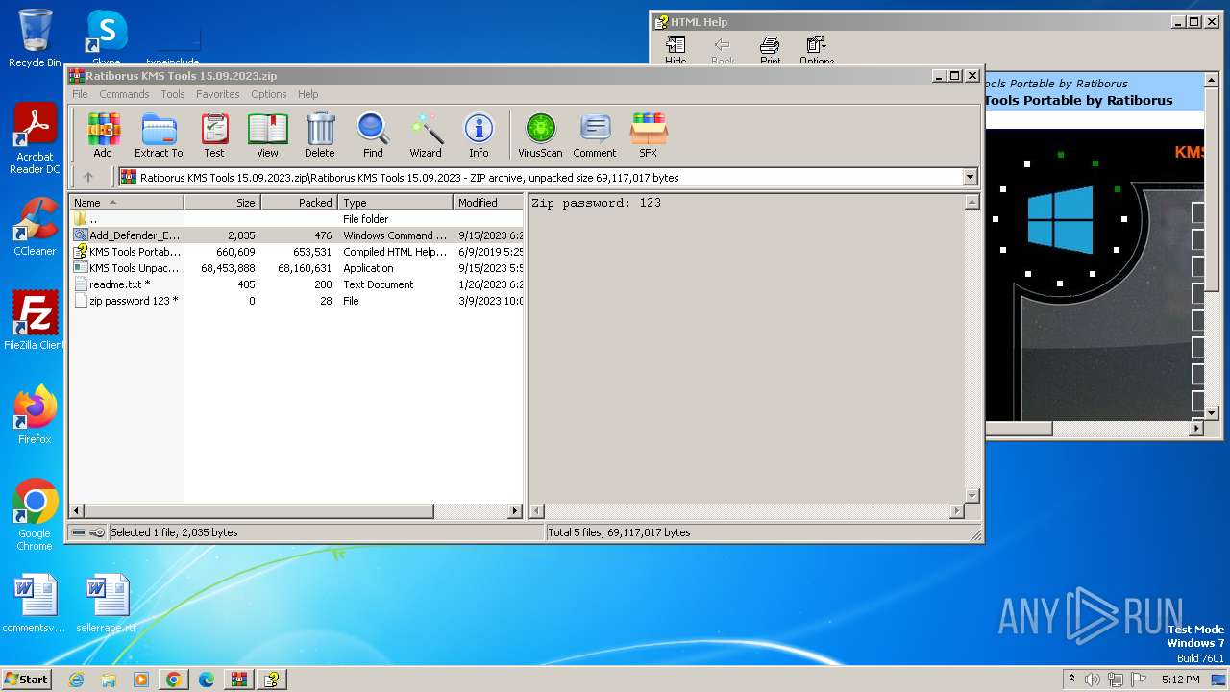Select KMS Tools Portab... help file

point(296,252)
